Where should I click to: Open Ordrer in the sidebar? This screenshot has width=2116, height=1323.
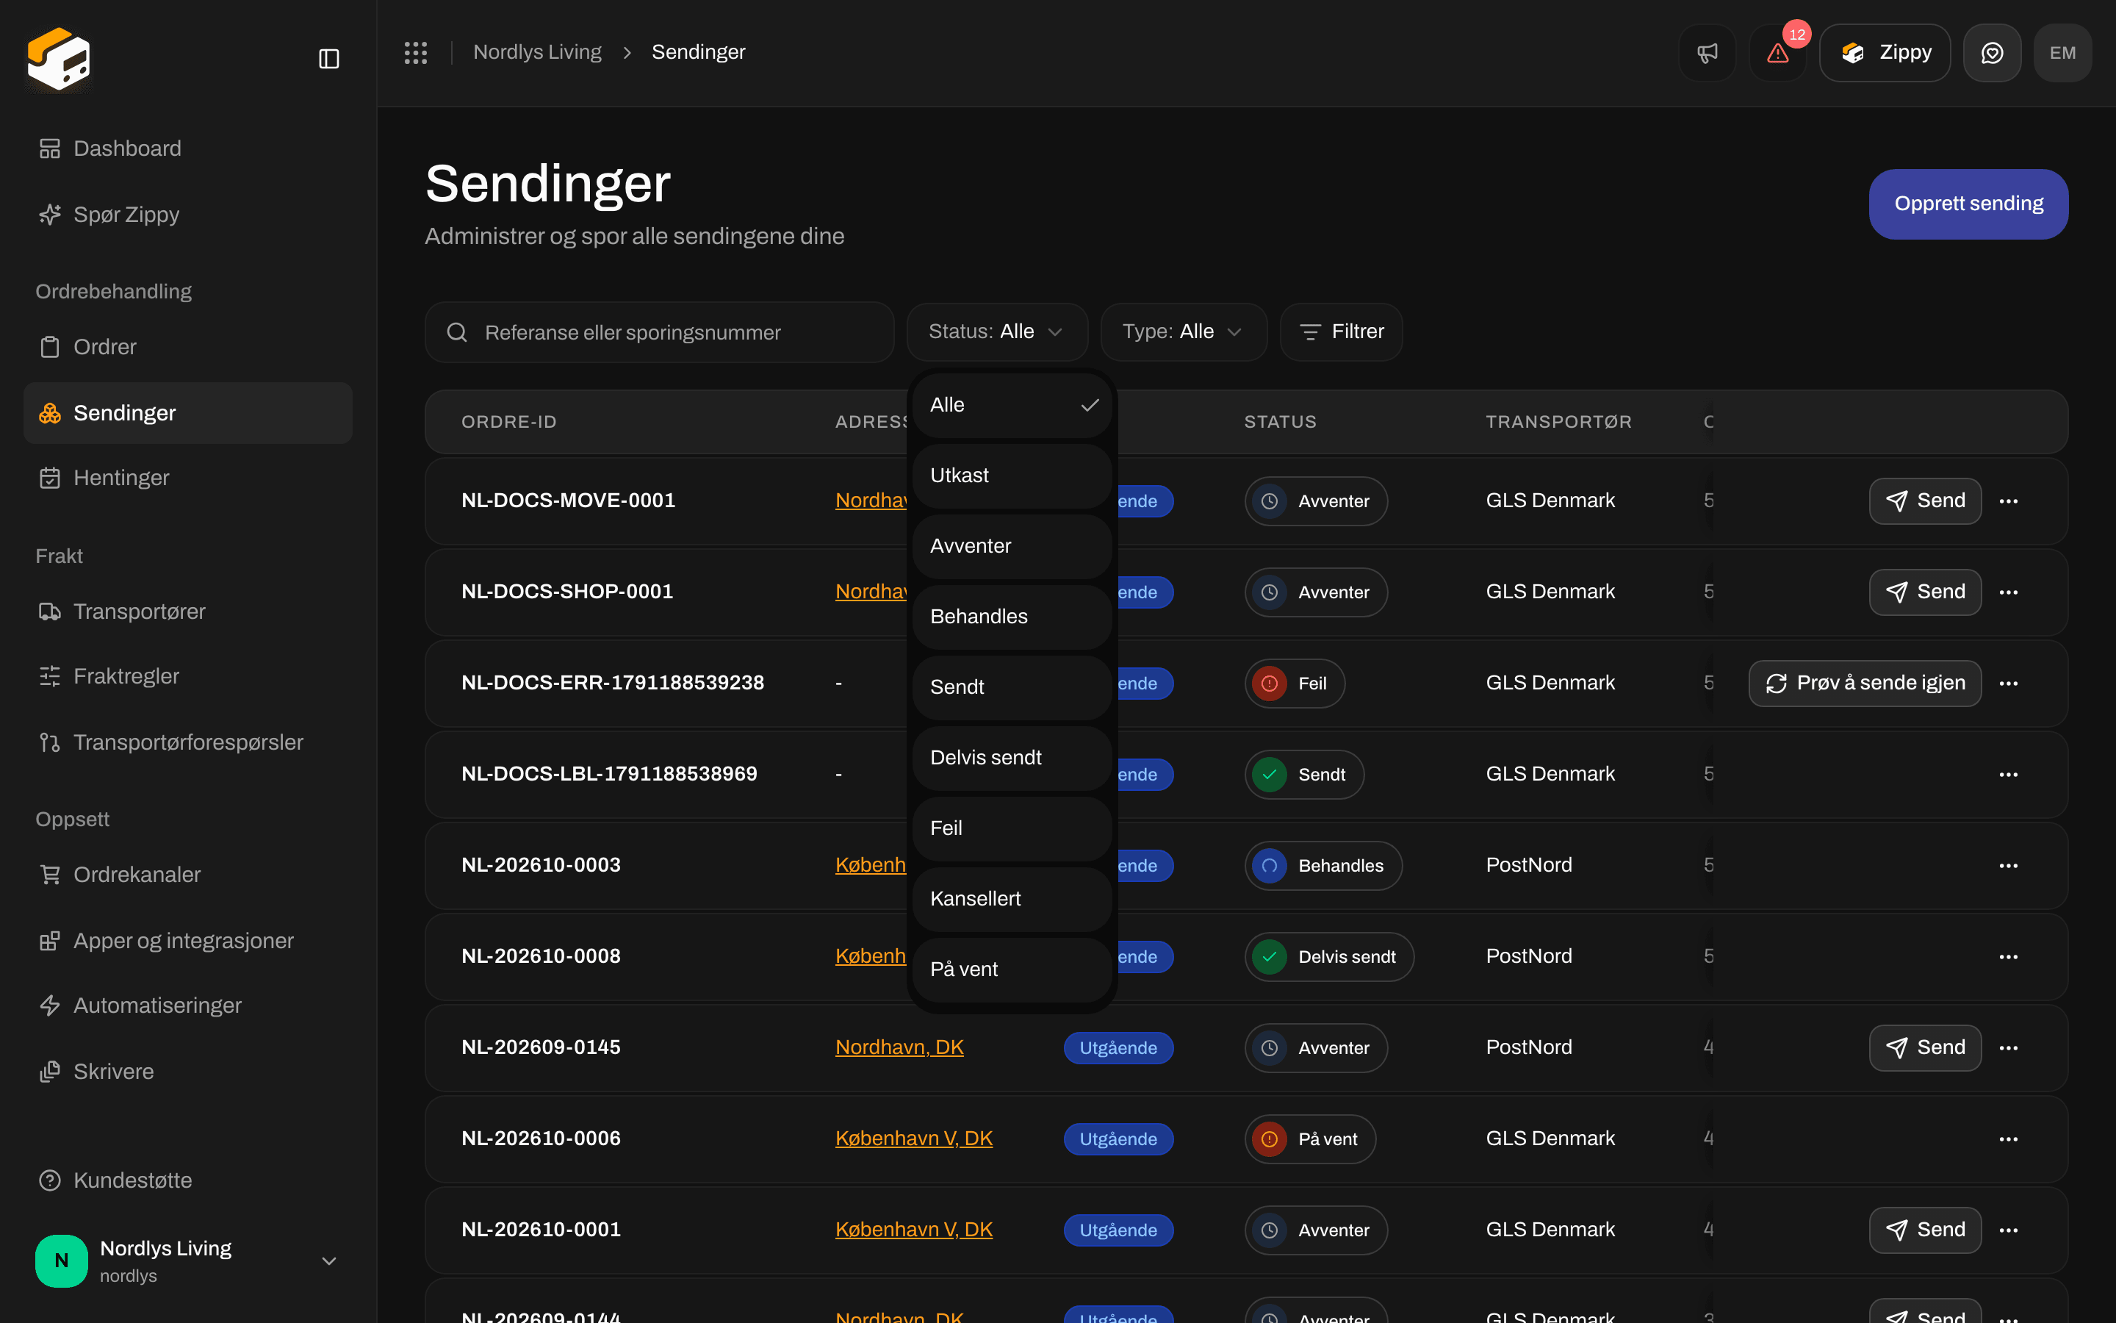188,346
